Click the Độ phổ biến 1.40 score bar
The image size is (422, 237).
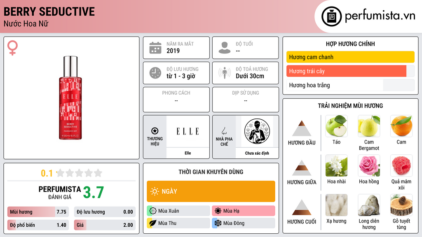tap(38, 225)
